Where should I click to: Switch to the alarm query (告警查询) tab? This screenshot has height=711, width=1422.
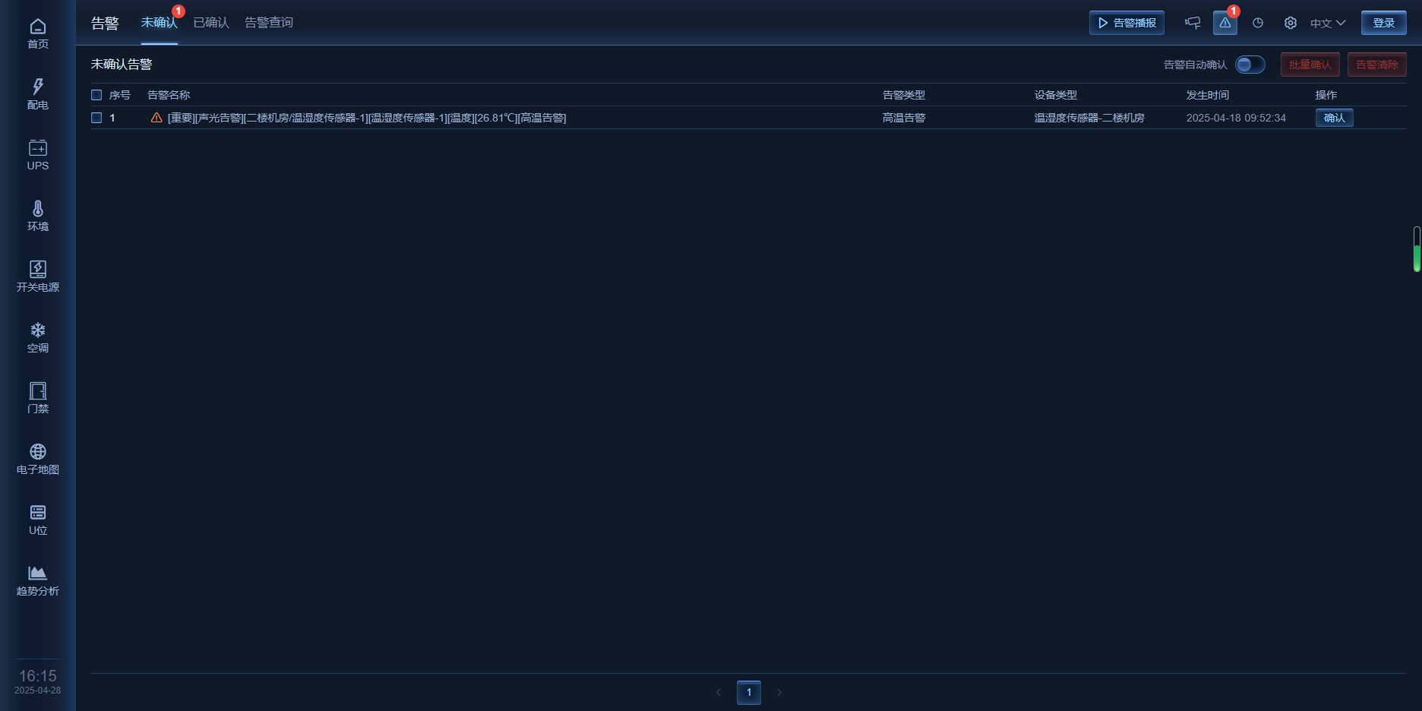coord(268,23)
